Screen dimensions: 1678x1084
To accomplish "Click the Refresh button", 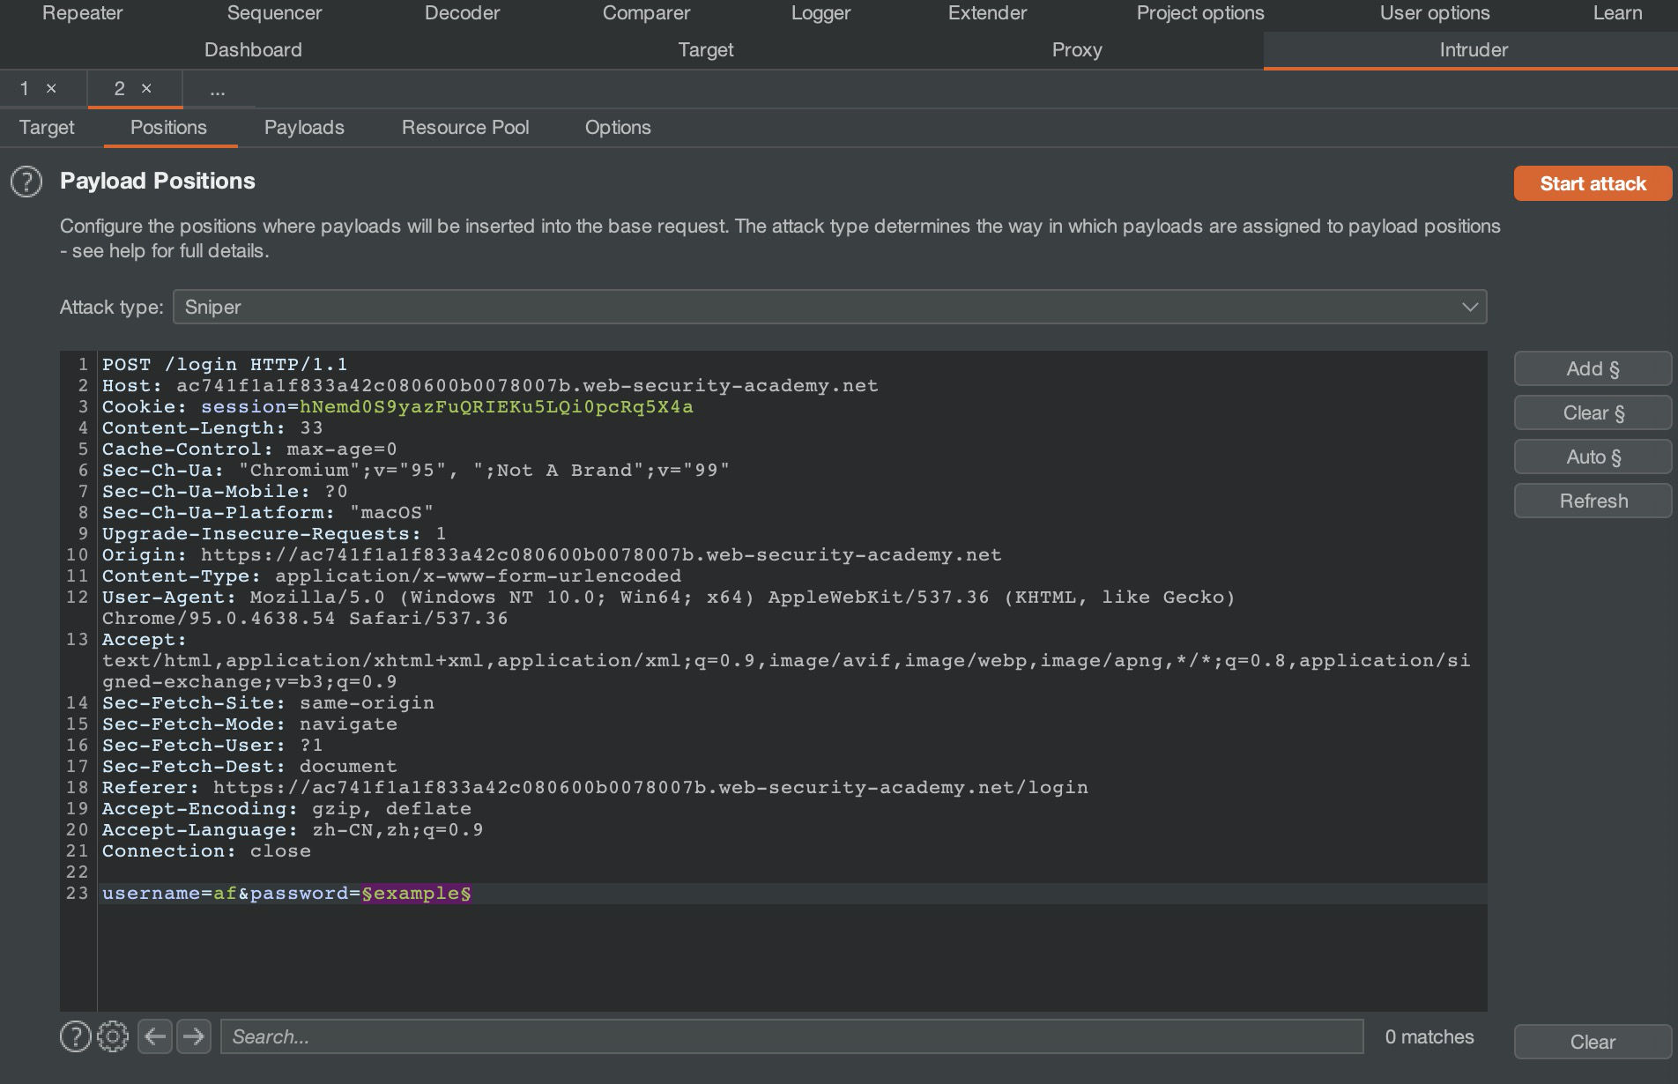I will (x=1593, y=501).
